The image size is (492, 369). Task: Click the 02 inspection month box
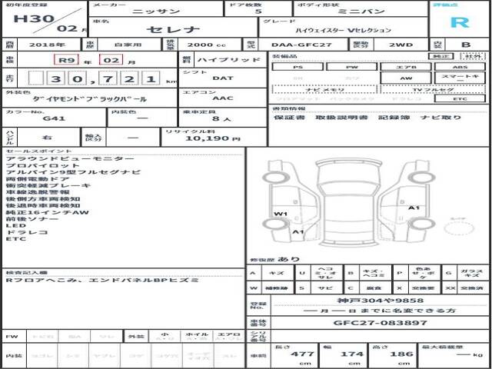click(111, 59)
